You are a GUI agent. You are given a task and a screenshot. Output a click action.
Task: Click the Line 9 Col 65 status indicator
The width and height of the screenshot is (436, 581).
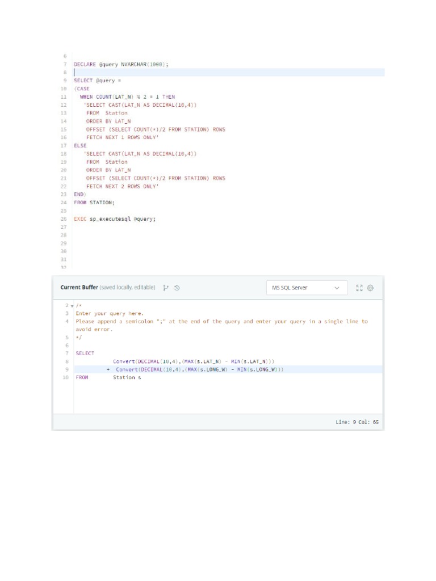point(357,422)
